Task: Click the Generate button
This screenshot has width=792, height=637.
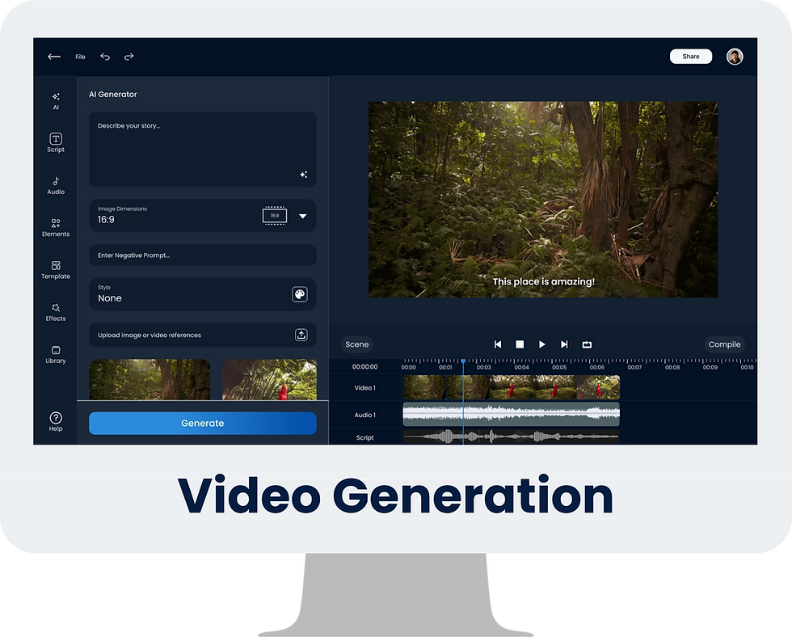Action: [x=203, y=424]
